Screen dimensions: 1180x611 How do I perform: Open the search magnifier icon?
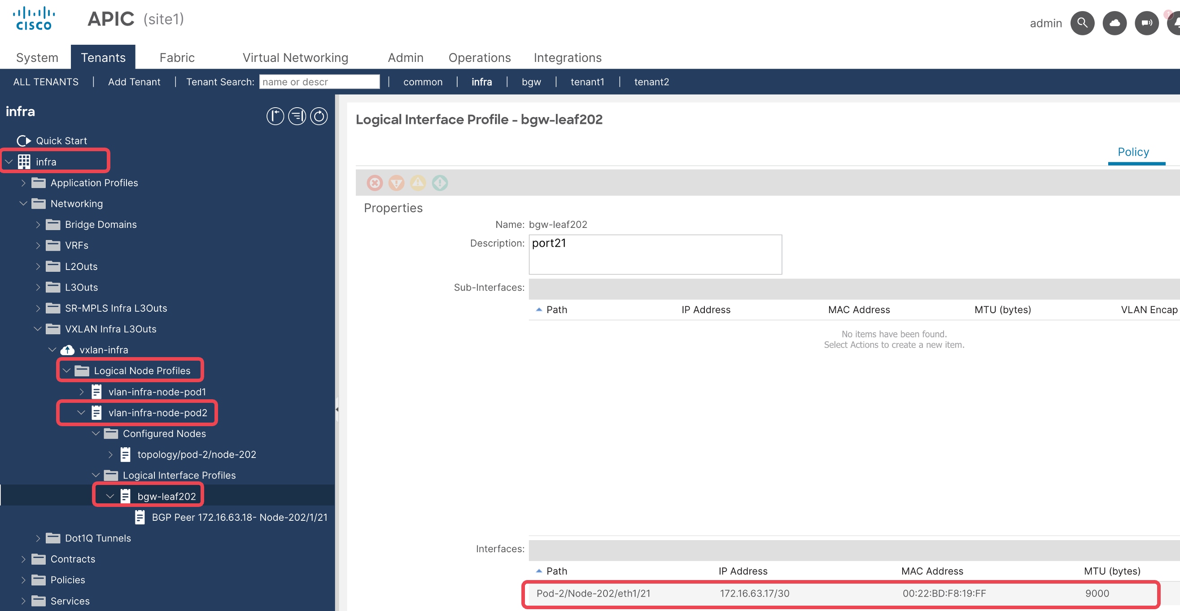[x=1082, y=23]
